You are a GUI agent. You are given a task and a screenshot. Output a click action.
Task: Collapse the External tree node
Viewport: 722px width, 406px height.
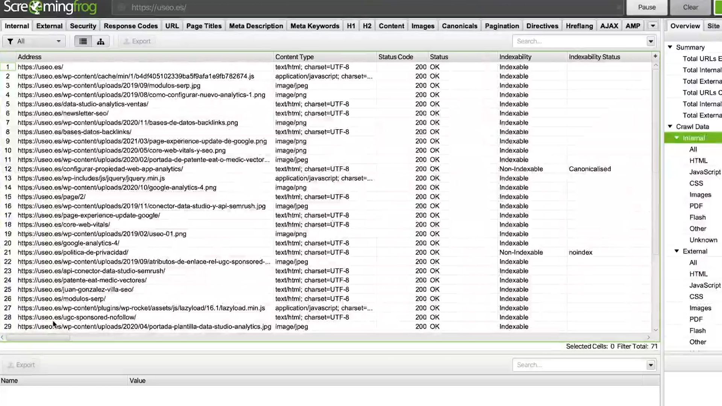coord(676,251)
